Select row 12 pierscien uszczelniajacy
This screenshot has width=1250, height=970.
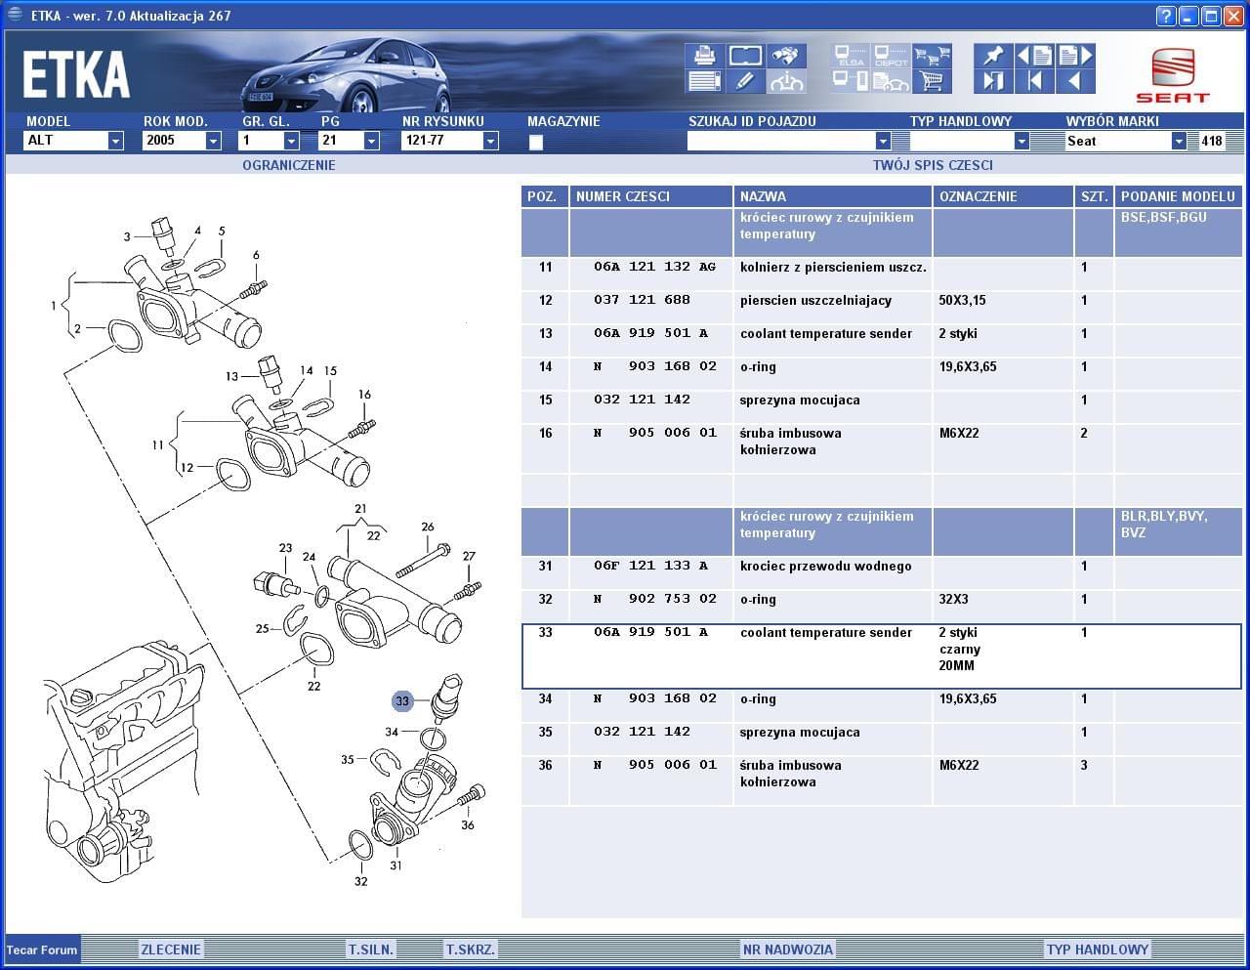pyautogui.click(x=882, y=306)
